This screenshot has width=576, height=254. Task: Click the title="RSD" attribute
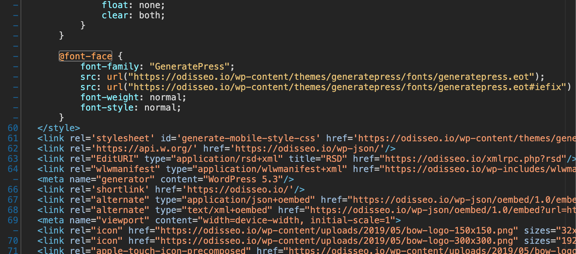click(x=318, y=159)
